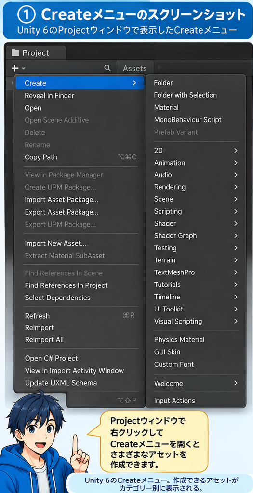The height and width of the screenshot is (493, 253).
Task: Open the Welcome submenu
Action: 196,384
